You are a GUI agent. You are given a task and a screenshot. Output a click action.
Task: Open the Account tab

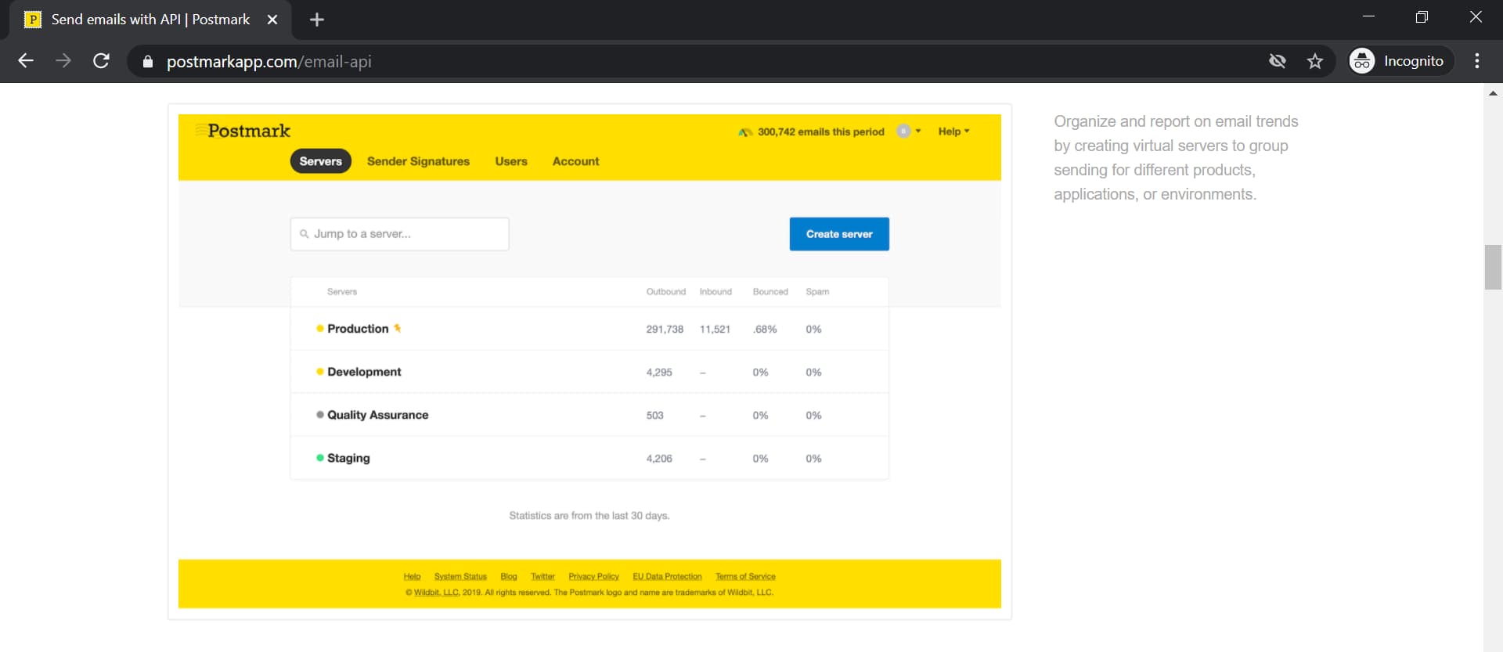pyautogui.click(x=575, y=161)
